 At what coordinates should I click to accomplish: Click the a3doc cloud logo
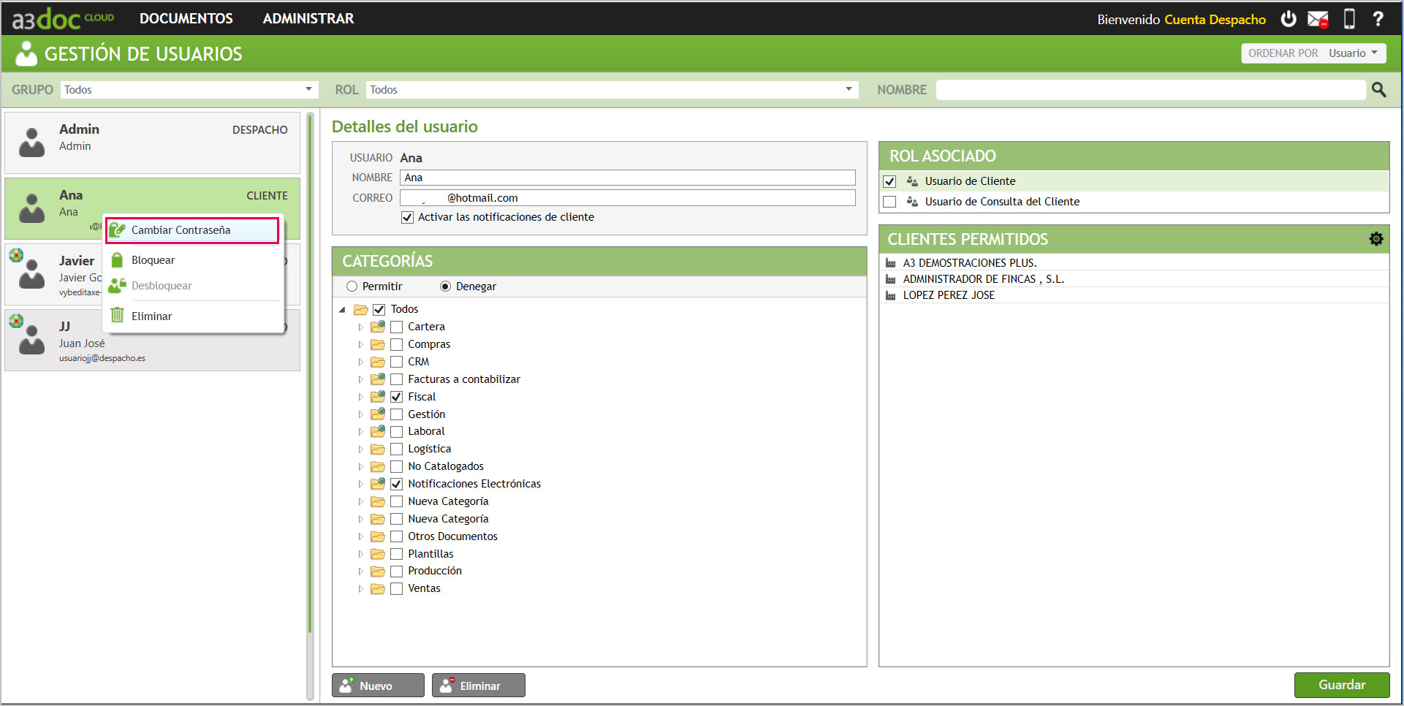64,18
